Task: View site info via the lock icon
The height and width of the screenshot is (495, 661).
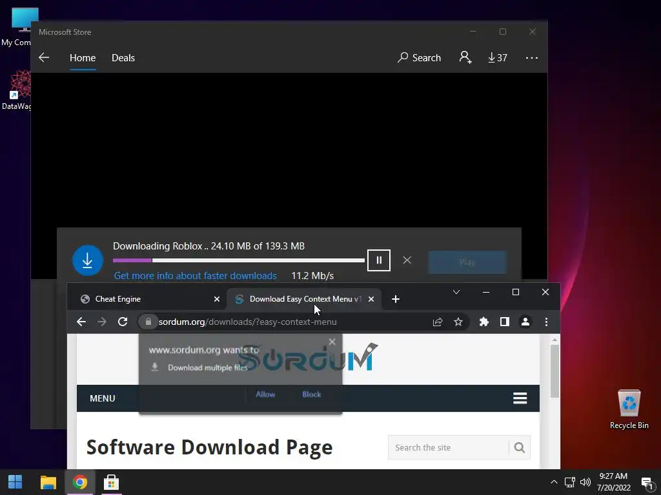Action: pyautogui.click(x=148, y=322)
